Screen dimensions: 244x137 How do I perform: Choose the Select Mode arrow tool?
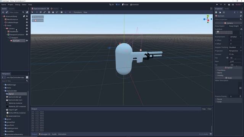pyautogui.click(x=32, y=12)
